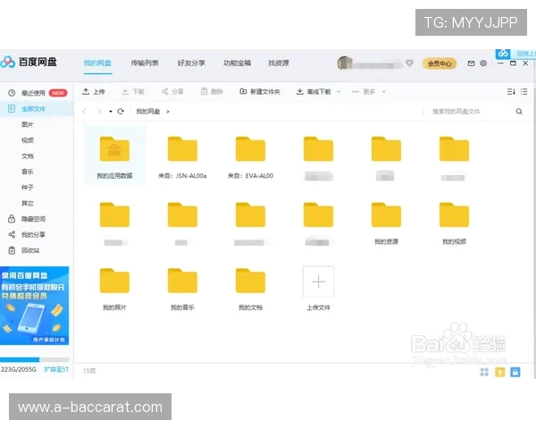Open the mail messages icon
This screenshot has height=429, width=536.
(x=471, y=63)
